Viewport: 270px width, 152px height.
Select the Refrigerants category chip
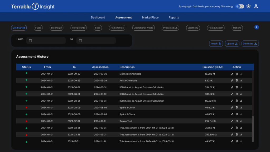coord(79,28)
